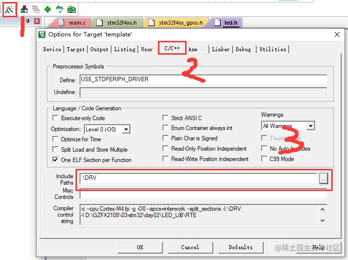This screenshot has width=348, height=260.
Task: Open the Manage Run-Time Environment diamond icon
Action: point(59,9)
